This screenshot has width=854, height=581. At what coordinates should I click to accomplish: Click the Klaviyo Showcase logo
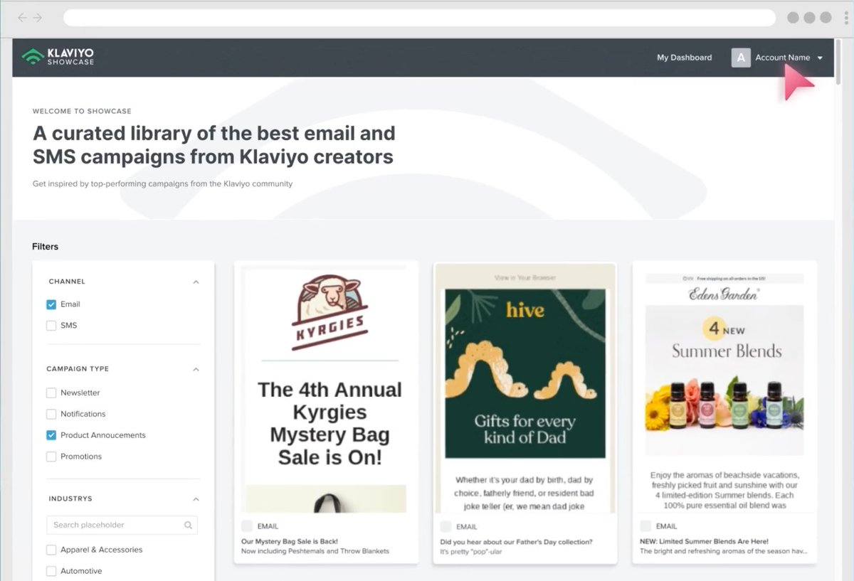click(58, 57)
